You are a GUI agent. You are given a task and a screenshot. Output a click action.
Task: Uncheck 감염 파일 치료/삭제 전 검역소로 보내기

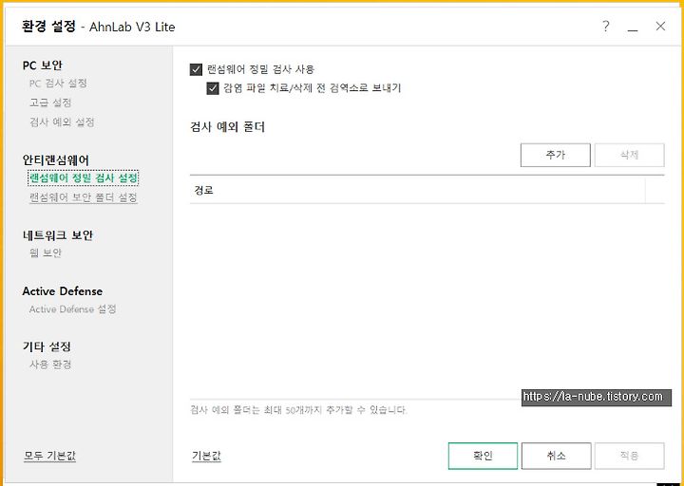(213, 88)
